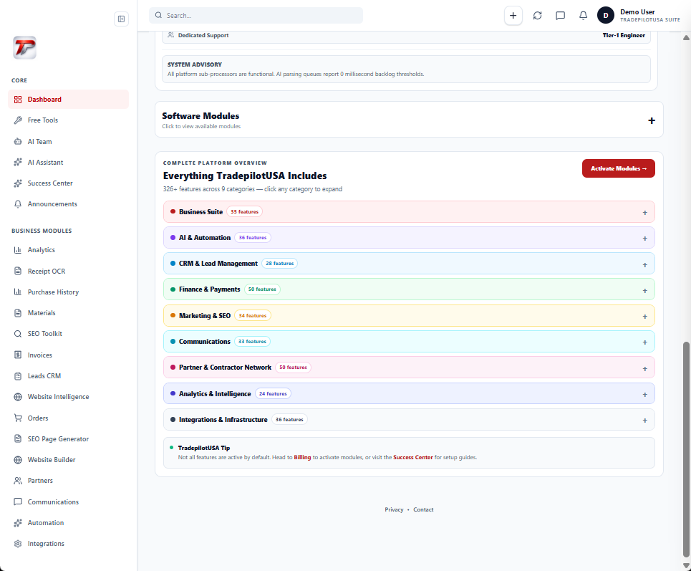Click the Leads CRM clipboard icon
This screenshot has width=691, height=571.
18,375
